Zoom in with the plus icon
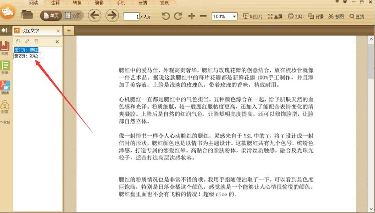Screen dimensions: 375x213 [191, 16]
